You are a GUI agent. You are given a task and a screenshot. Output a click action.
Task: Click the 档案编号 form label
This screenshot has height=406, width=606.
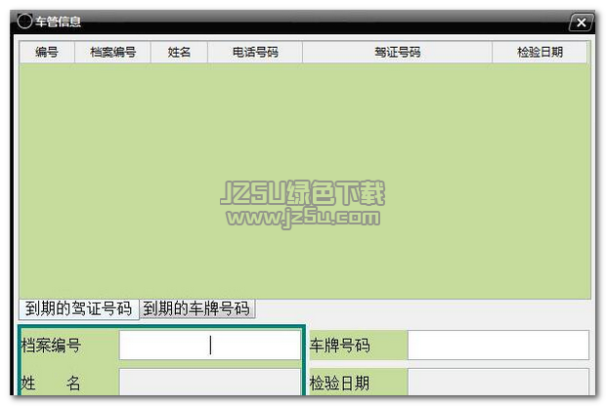51,345
